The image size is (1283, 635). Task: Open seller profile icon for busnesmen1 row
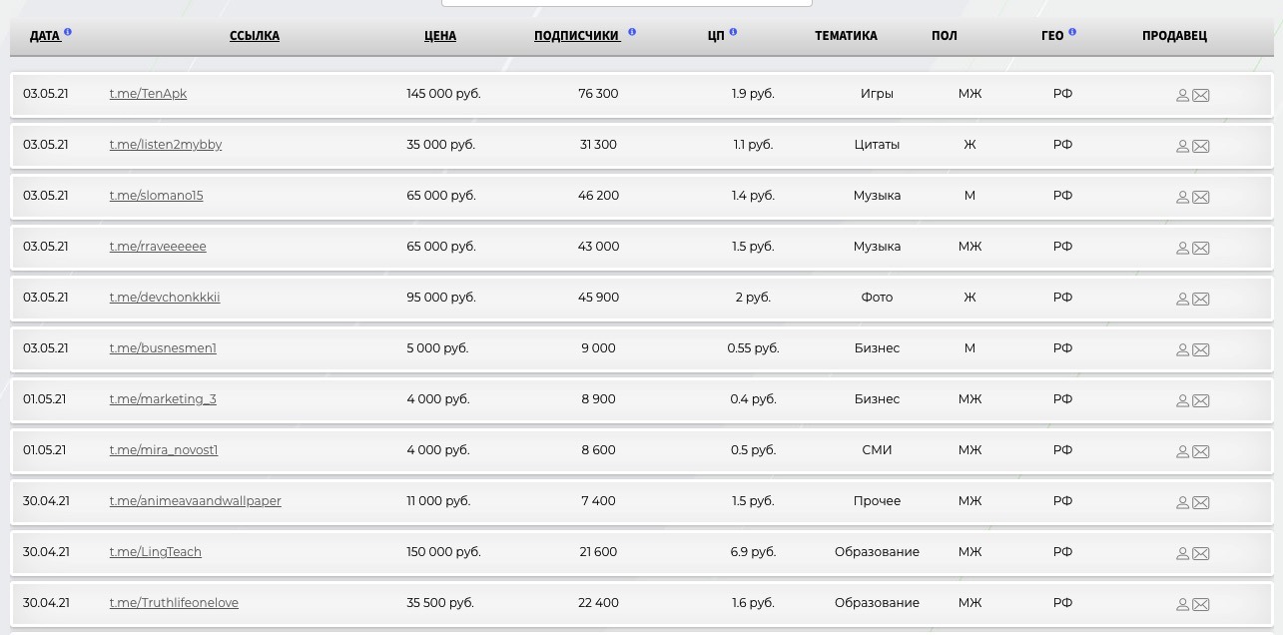tap(1182, 349)
